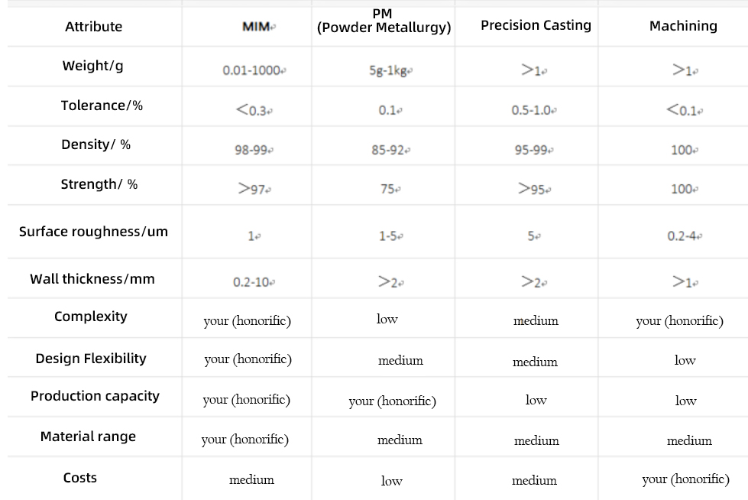The width and height of the screenshot is (748, 500).
Task: Click the Attribute header cell
Action: 93,26
